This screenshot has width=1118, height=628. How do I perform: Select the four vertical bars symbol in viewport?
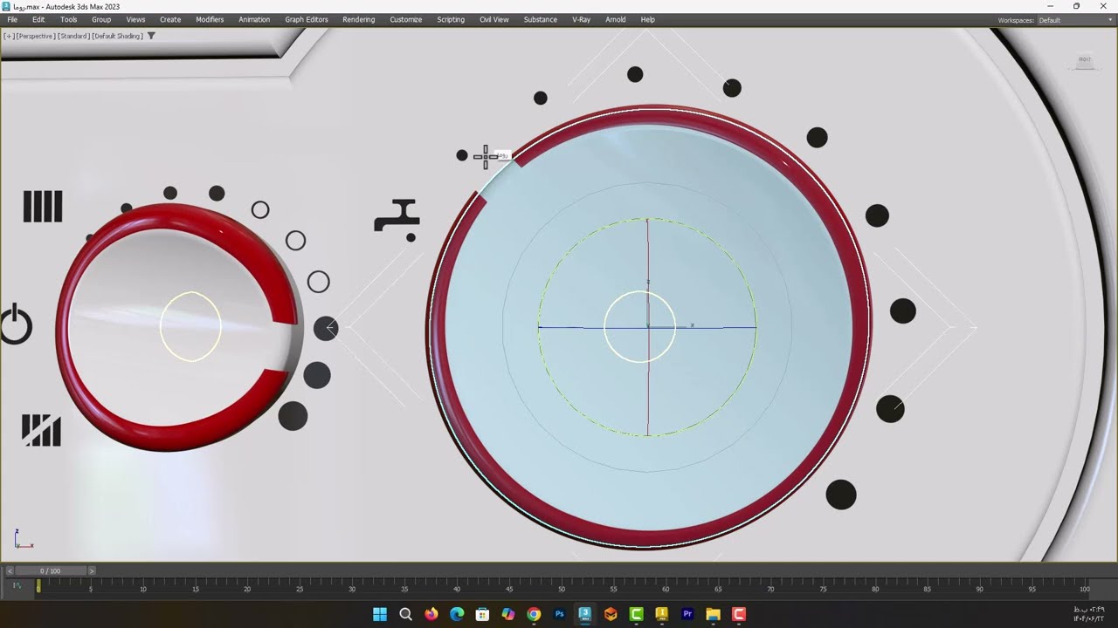point(42,207)
